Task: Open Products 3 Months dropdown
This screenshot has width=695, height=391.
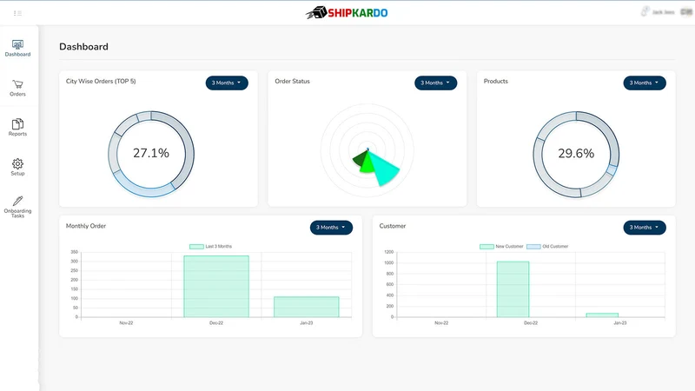Action: pyautogui.click(x=645, y=83)
